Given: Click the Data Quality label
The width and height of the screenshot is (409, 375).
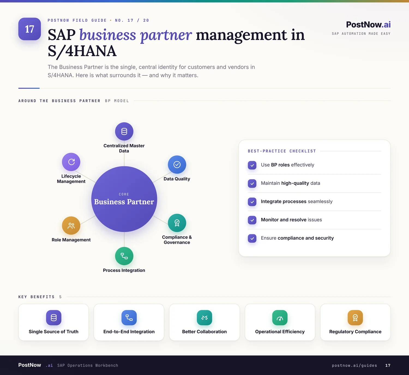Looking at the screenshot, I should (x=177, y=179).
